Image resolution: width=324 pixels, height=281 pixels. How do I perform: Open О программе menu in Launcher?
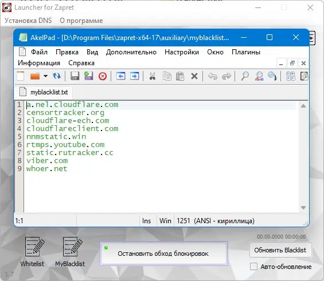coord(81,21)
